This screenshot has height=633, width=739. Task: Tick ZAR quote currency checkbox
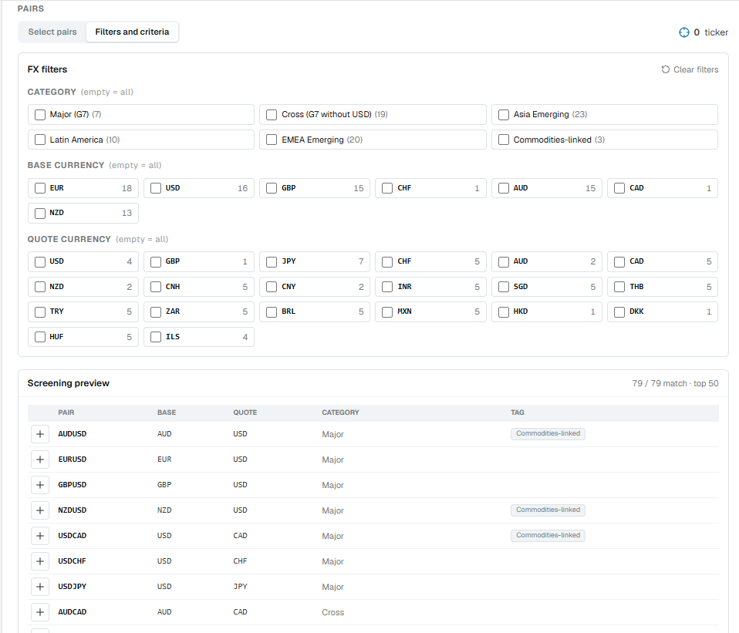(156, 311)
